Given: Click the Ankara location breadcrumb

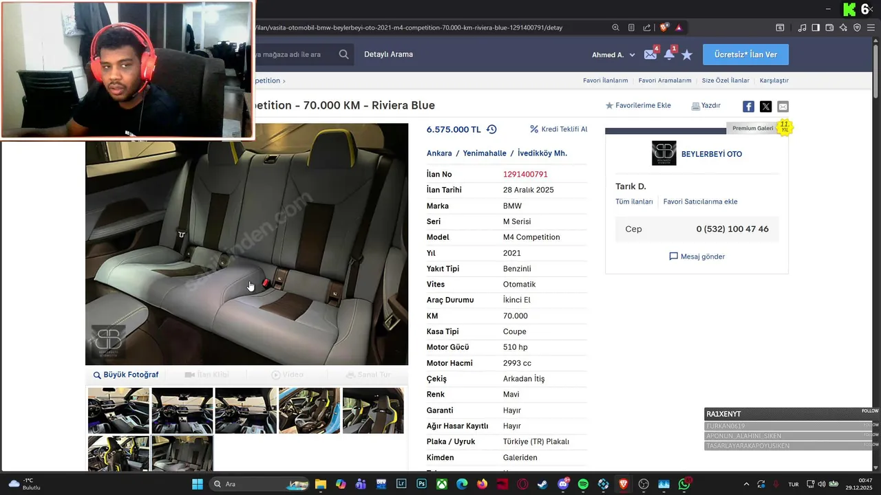Looking at the screenshot, I should [x=439, y=153].
